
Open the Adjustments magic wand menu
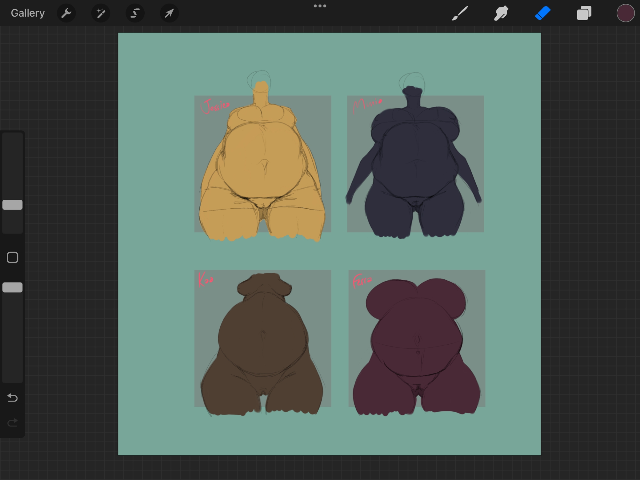pyautogui.click(x=101, y=13)
